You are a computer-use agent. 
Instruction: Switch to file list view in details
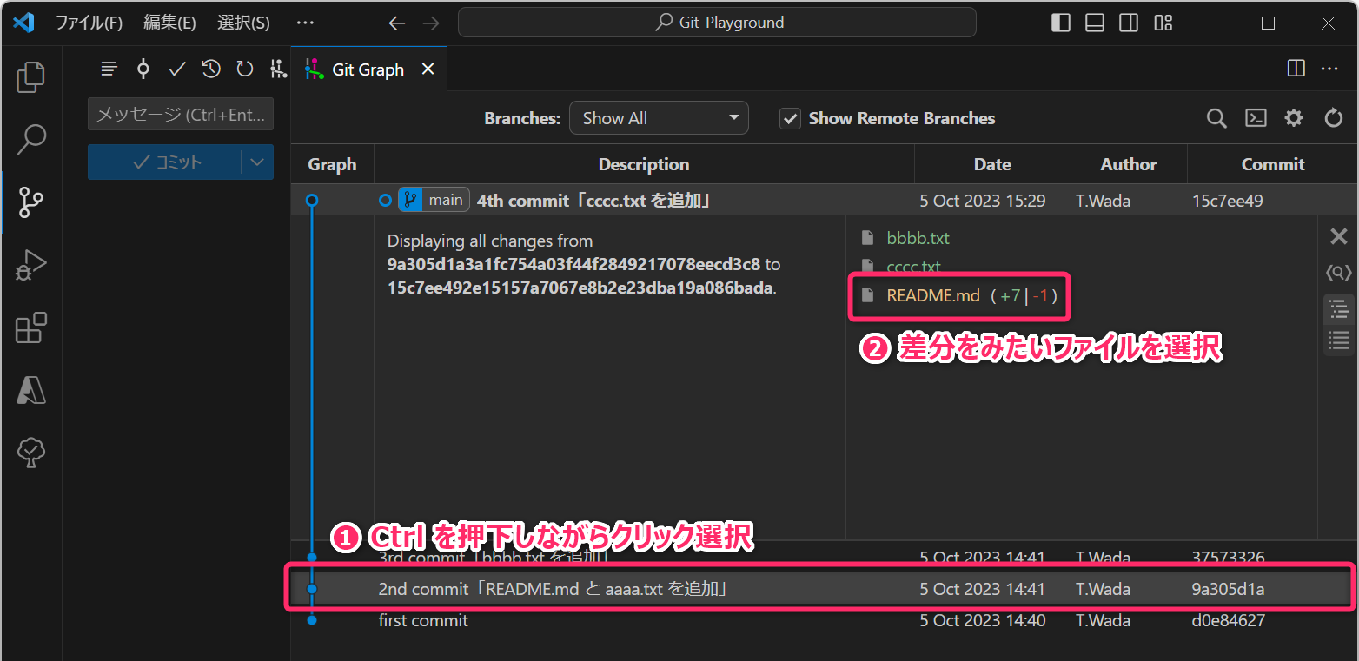[1338, 340]
